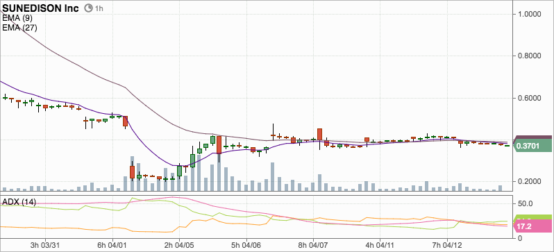
Task: Click the current price tag 0.3701
Action: point(532,145)
